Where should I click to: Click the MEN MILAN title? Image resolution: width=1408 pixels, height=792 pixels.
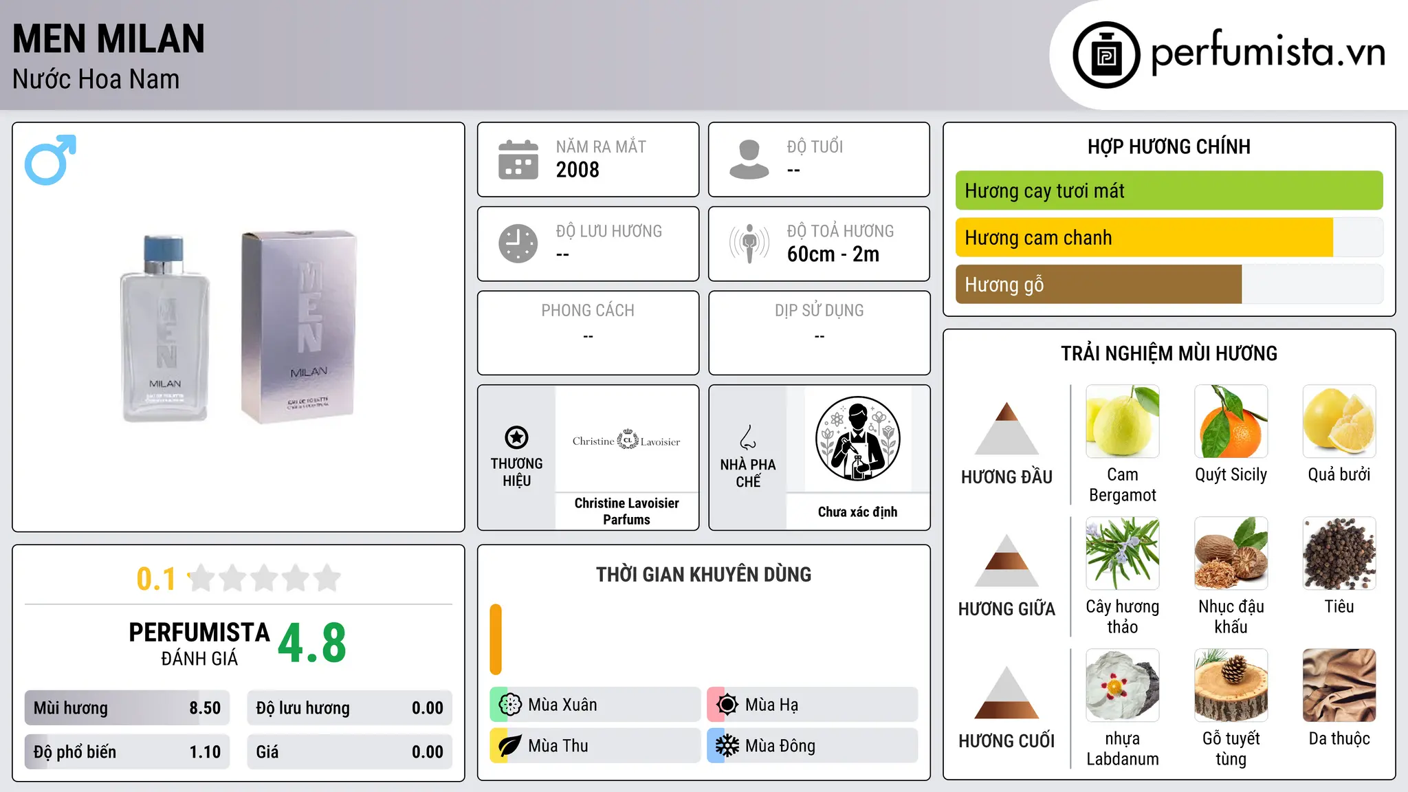tap(109, 38)
